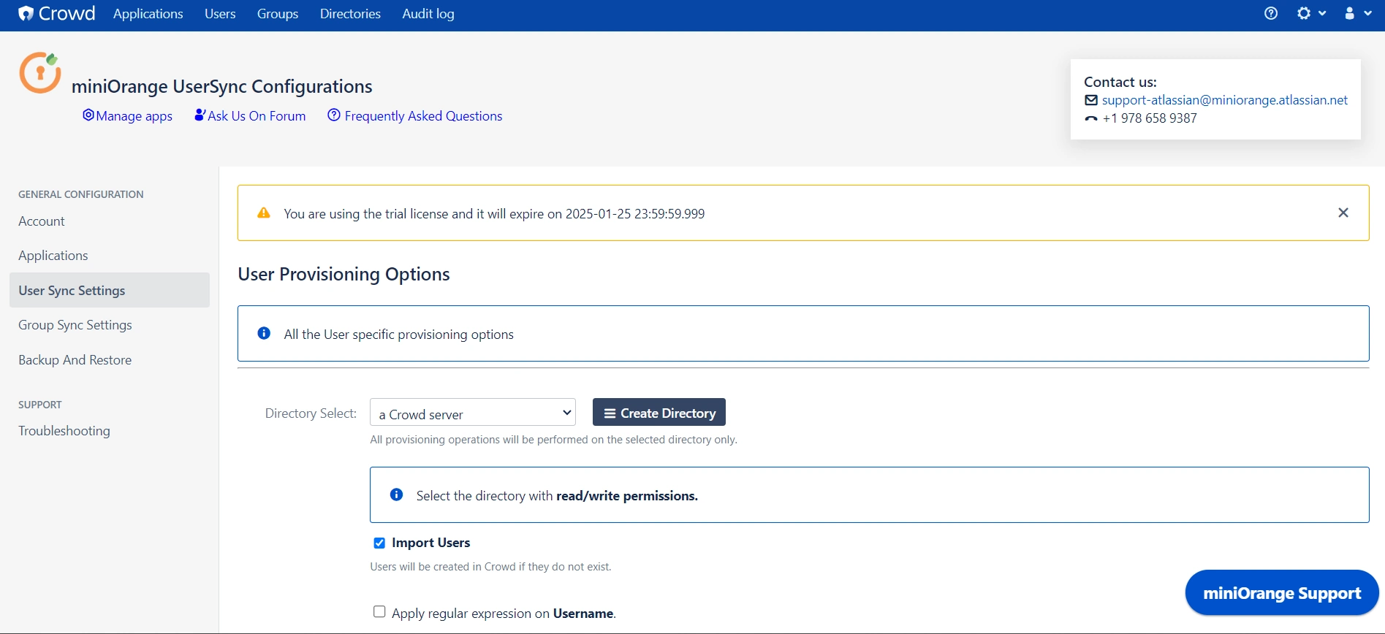
Task: Click the email envelope icon in Contact us
Action: coord(1090,101)
